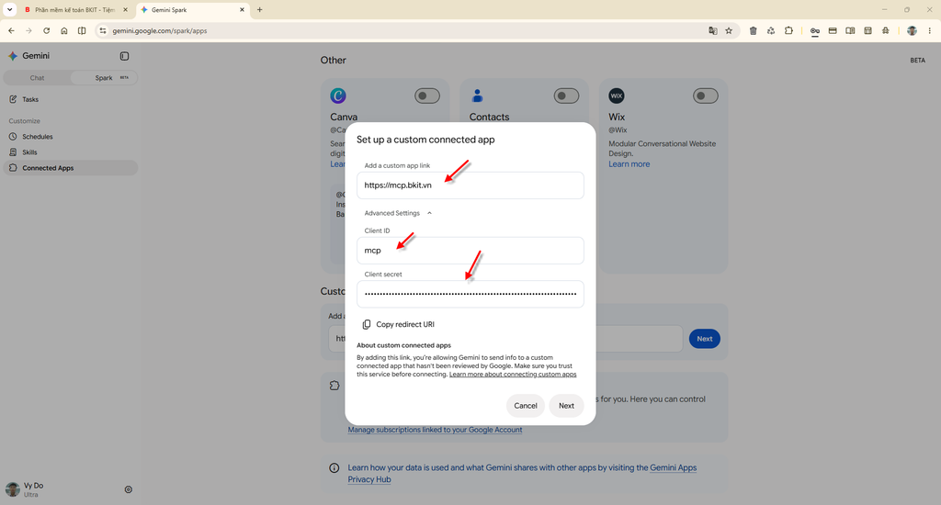Collapse the Advanced Settings section
This screenshot has width=941, height=505.
(398, 213)
